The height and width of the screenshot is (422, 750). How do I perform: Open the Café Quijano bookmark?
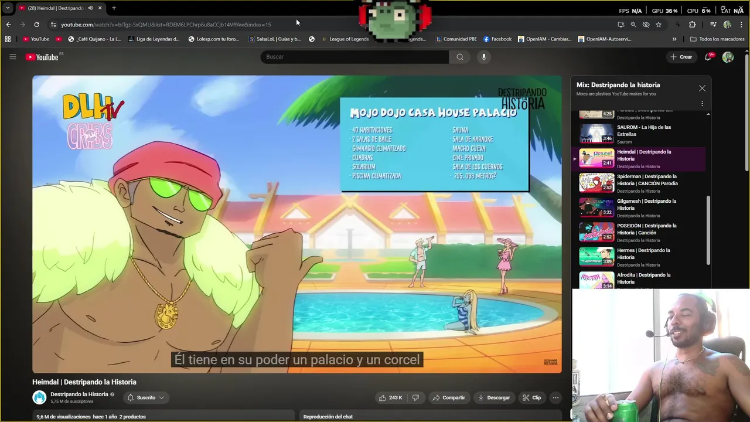(94, 39)
